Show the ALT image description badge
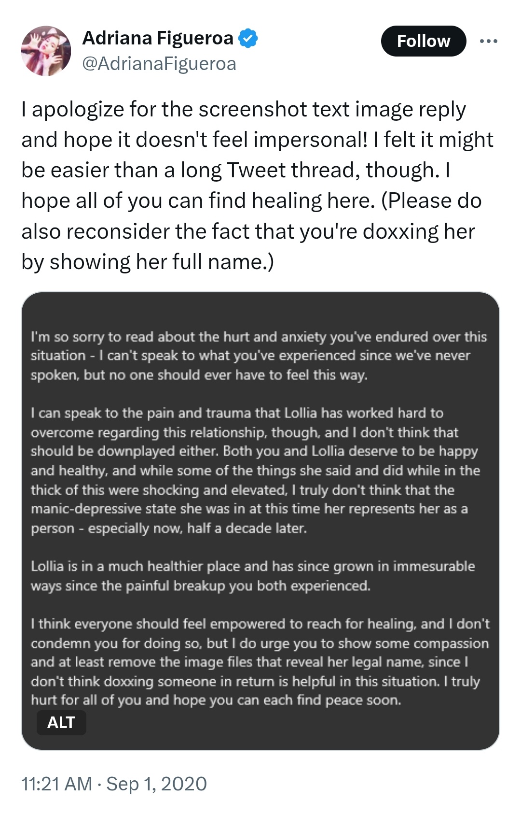Viewport: 521px width, 816px height. click(x=61, y=722)
